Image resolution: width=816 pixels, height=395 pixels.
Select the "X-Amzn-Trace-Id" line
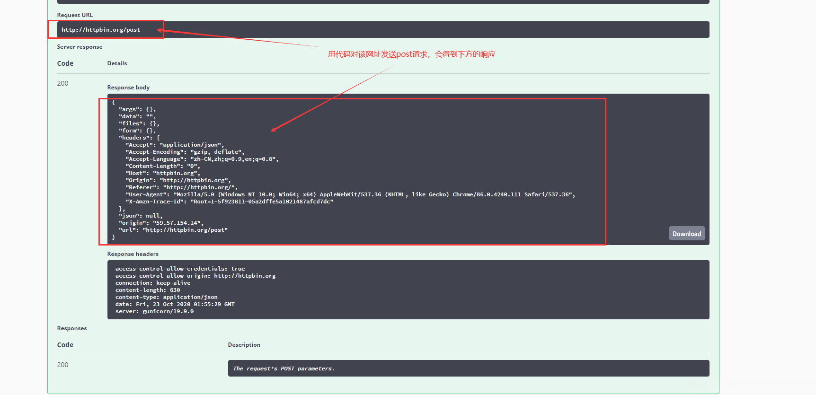click(x=230, y=202)
